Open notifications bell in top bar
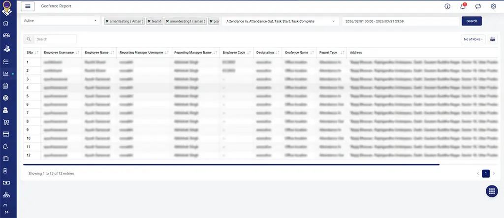Viewport: 504px width, 218px height. (x=463, y=6)
